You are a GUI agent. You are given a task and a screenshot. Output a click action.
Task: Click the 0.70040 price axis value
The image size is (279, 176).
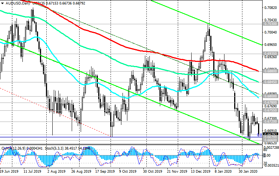(x=271, y=32)
